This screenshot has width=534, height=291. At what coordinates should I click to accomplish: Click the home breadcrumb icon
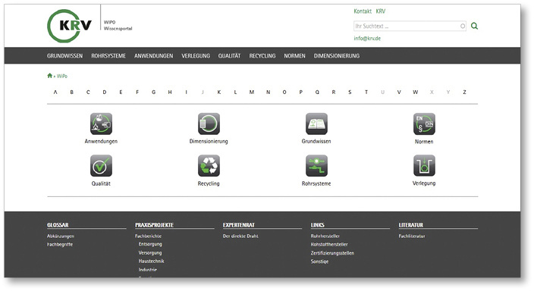tap(50, 76)
